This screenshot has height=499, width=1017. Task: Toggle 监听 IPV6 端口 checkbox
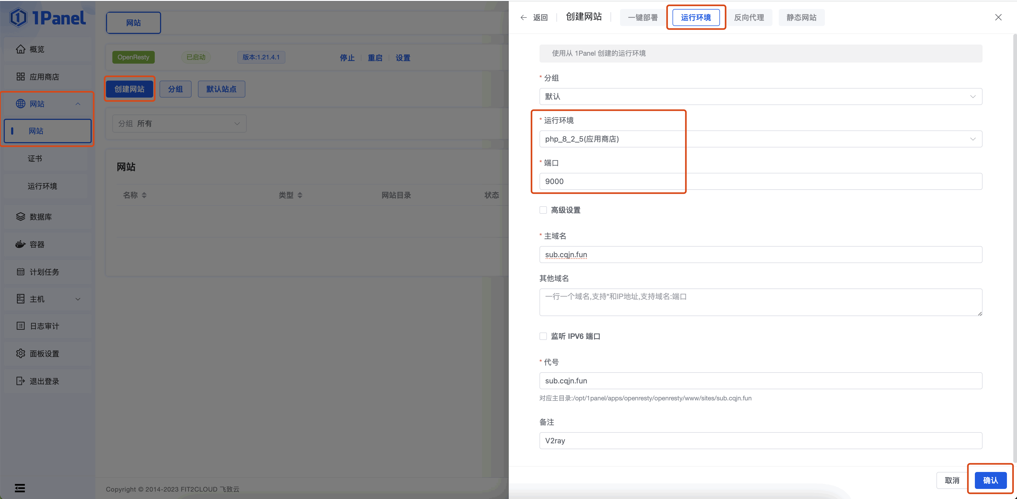pyautogui.click(x=543, y=336)
